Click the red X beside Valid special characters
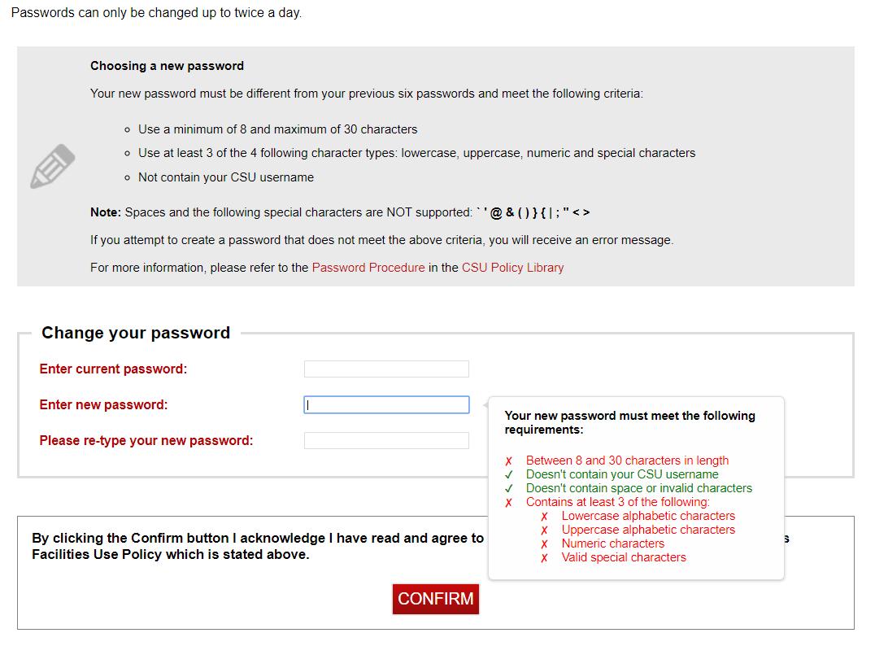 point(544,558)
